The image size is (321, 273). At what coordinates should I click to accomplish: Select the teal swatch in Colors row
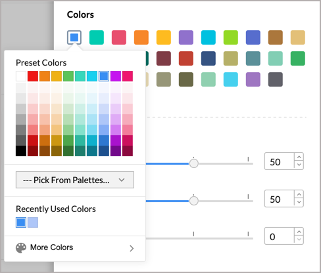97,37
